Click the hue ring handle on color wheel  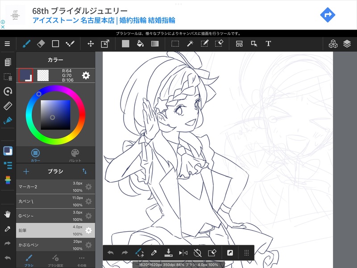[39, 94]
